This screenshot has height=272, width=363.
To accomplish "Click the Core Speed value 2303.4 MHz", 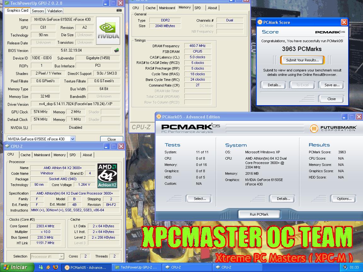I will click(x=45, y=226).
